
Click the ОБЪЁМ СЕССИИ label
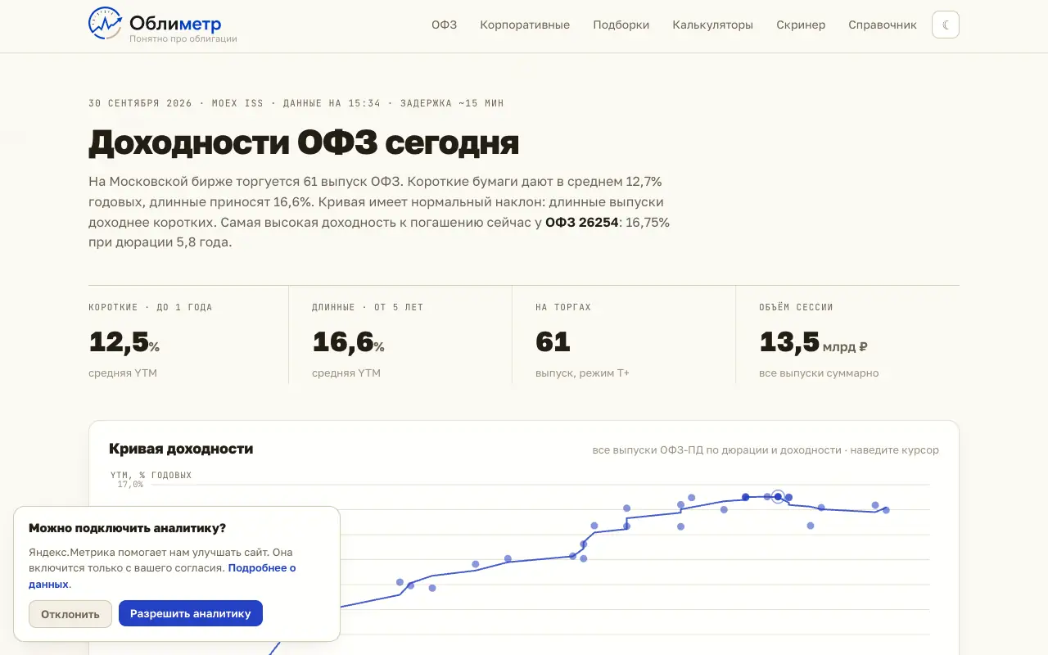pos(796,307)
